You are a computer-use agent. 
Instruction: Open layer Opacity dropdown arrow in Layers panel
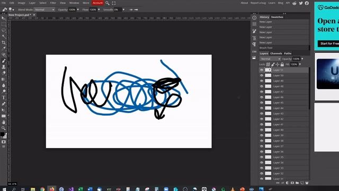(302, 59)
